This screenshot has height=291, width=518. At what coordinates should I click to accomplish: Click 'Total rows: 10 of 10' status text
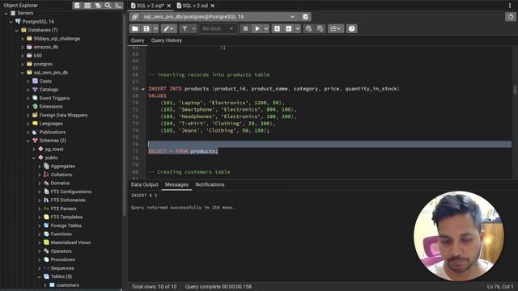click(x=154, y=287)
